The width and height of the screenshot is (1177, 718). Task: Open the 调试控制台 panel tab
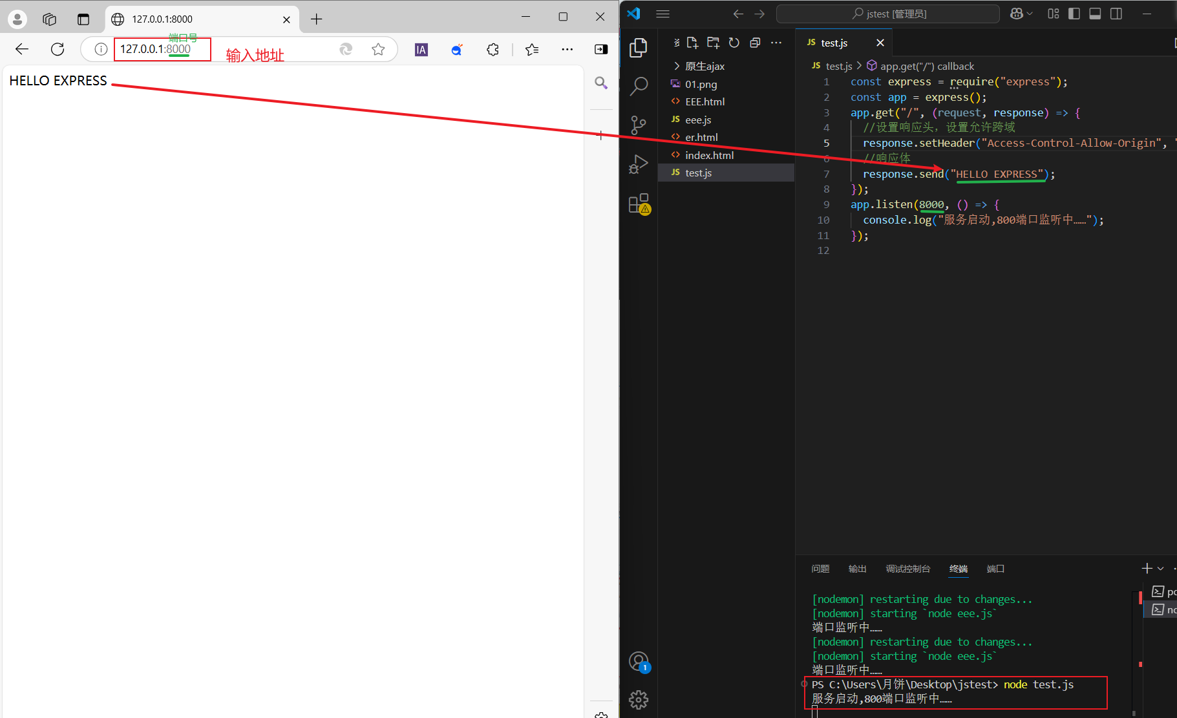point(907,569)
